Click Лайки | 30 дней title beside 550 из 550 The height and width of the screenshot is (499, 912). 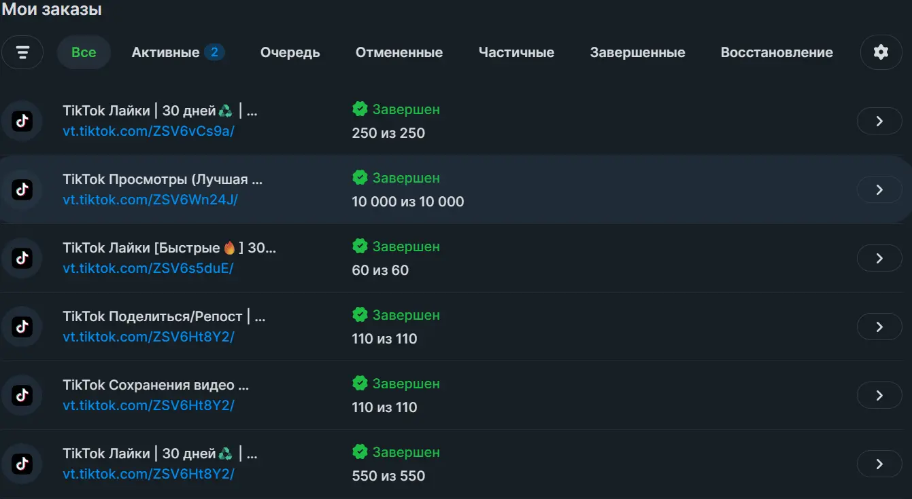point(160,454)
